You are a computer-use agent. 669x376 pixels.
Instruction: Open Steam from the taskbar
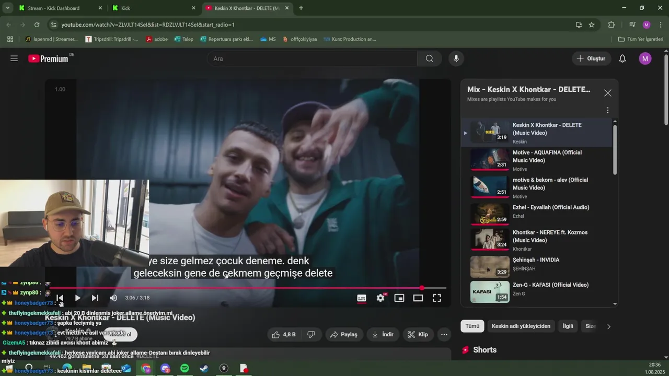[x=204, y=368]
